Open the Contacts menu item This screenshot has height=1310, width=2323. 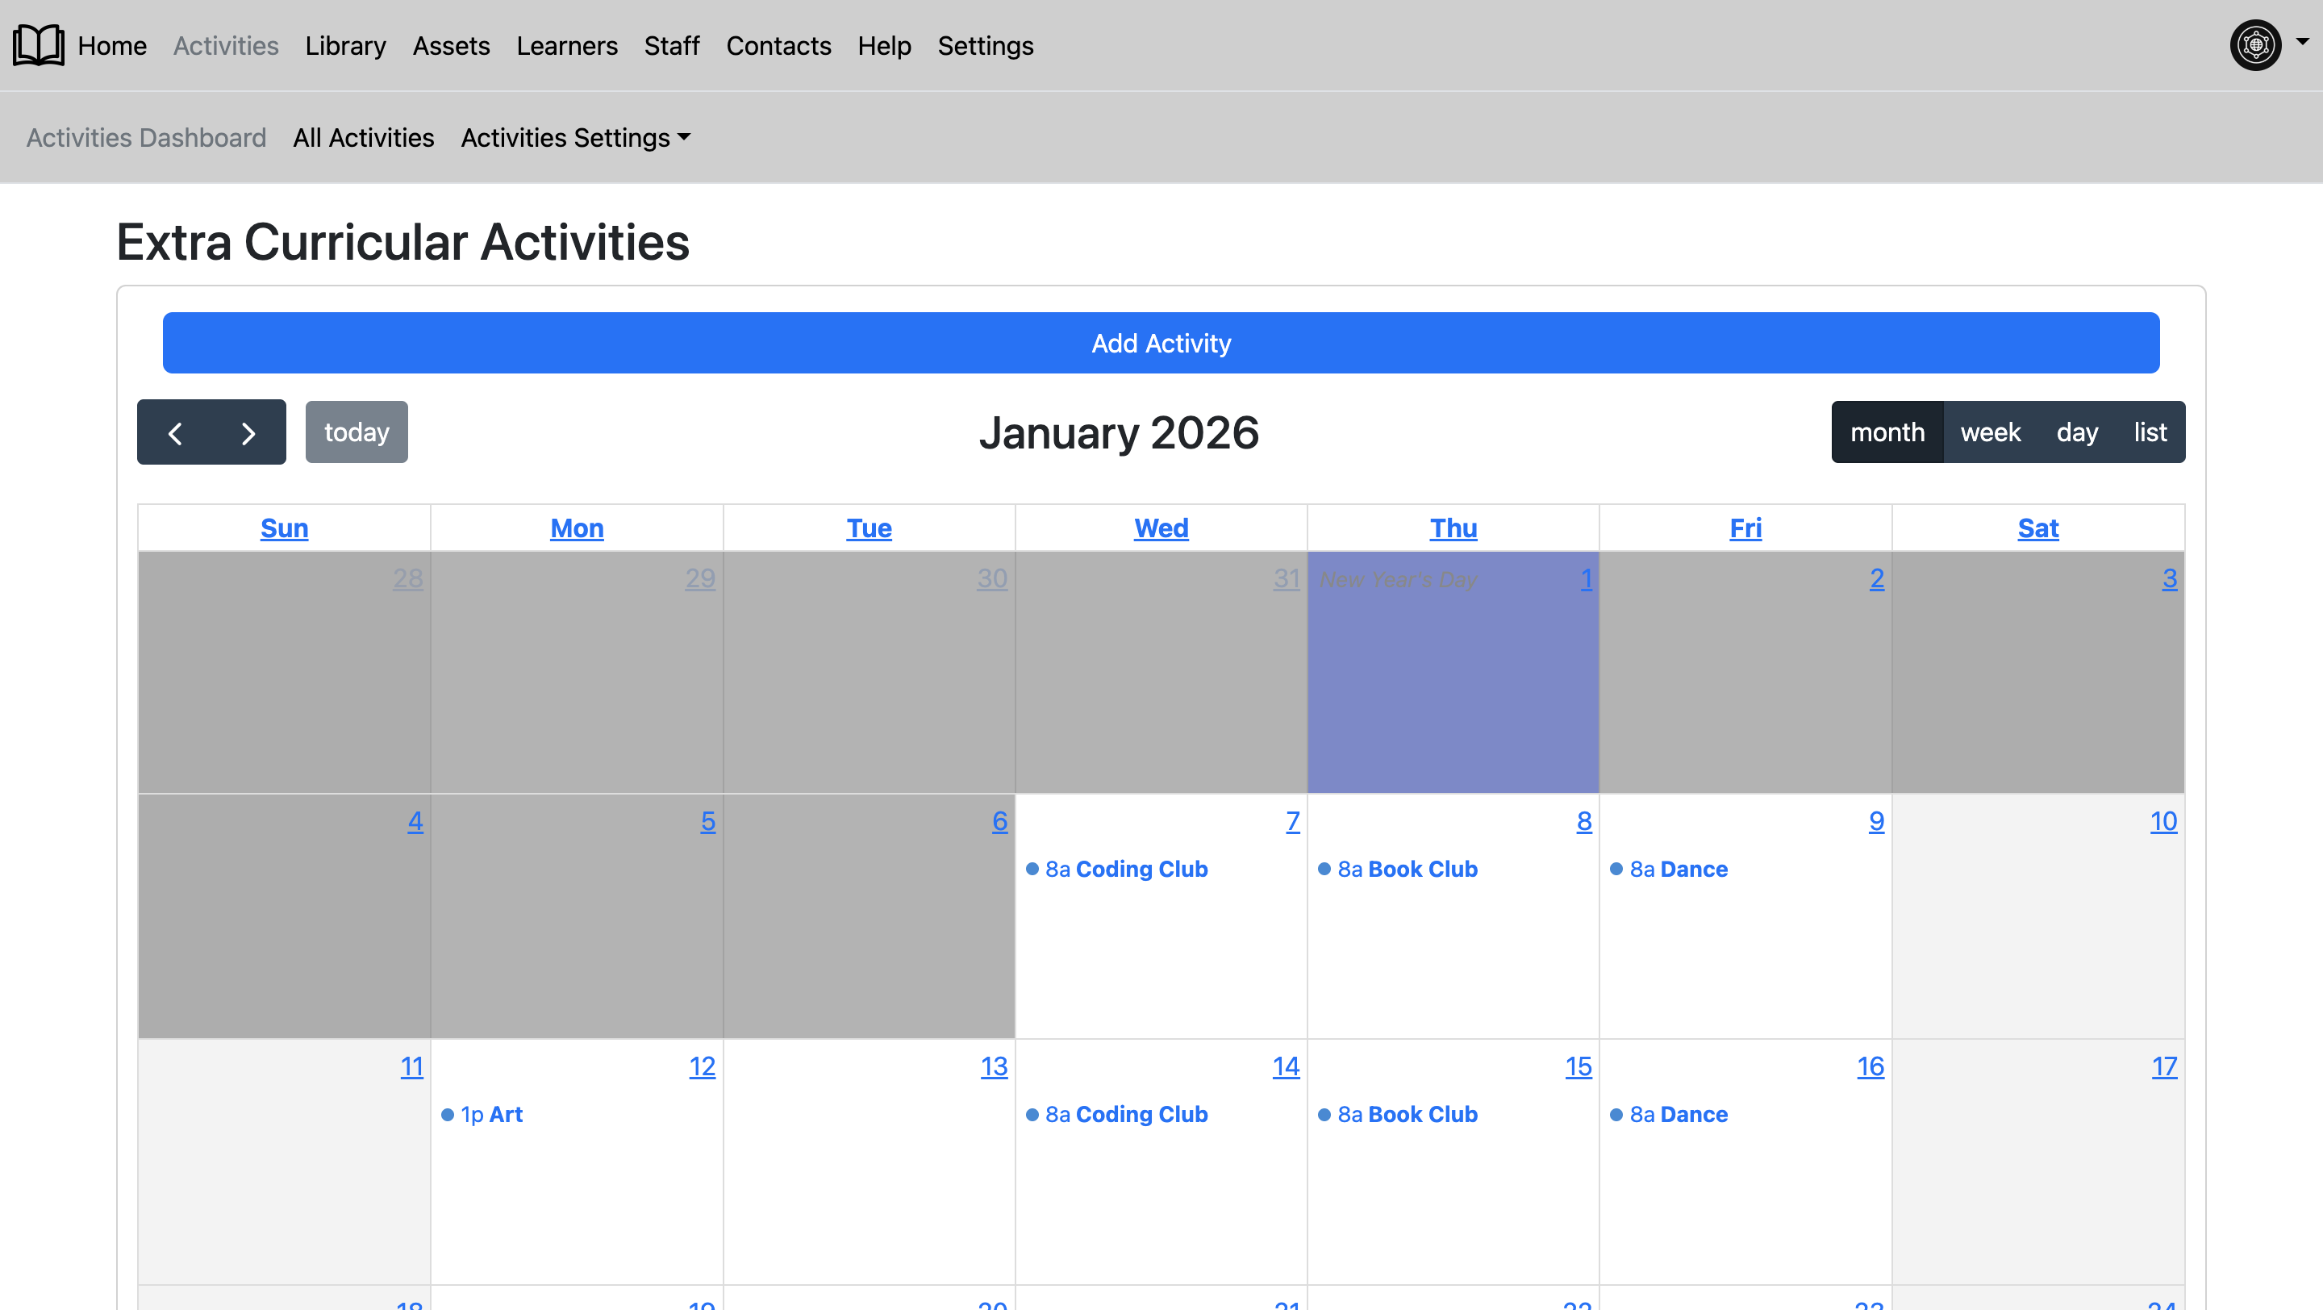pos(778,46)
